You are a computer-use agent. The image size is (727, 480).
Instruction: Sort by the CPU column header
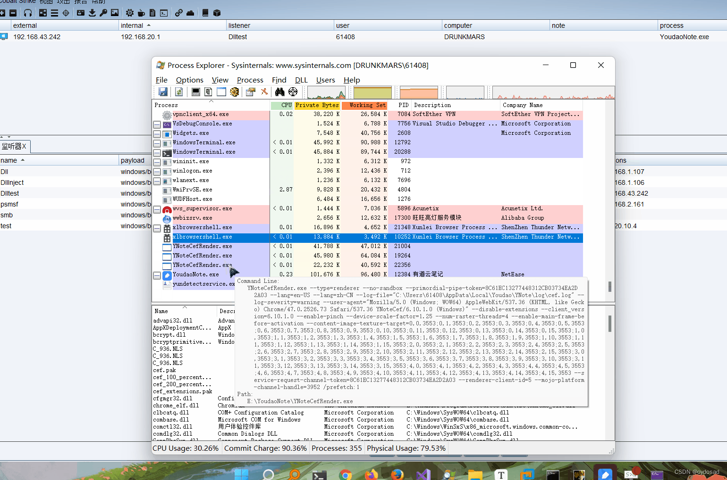click(282, 105)
